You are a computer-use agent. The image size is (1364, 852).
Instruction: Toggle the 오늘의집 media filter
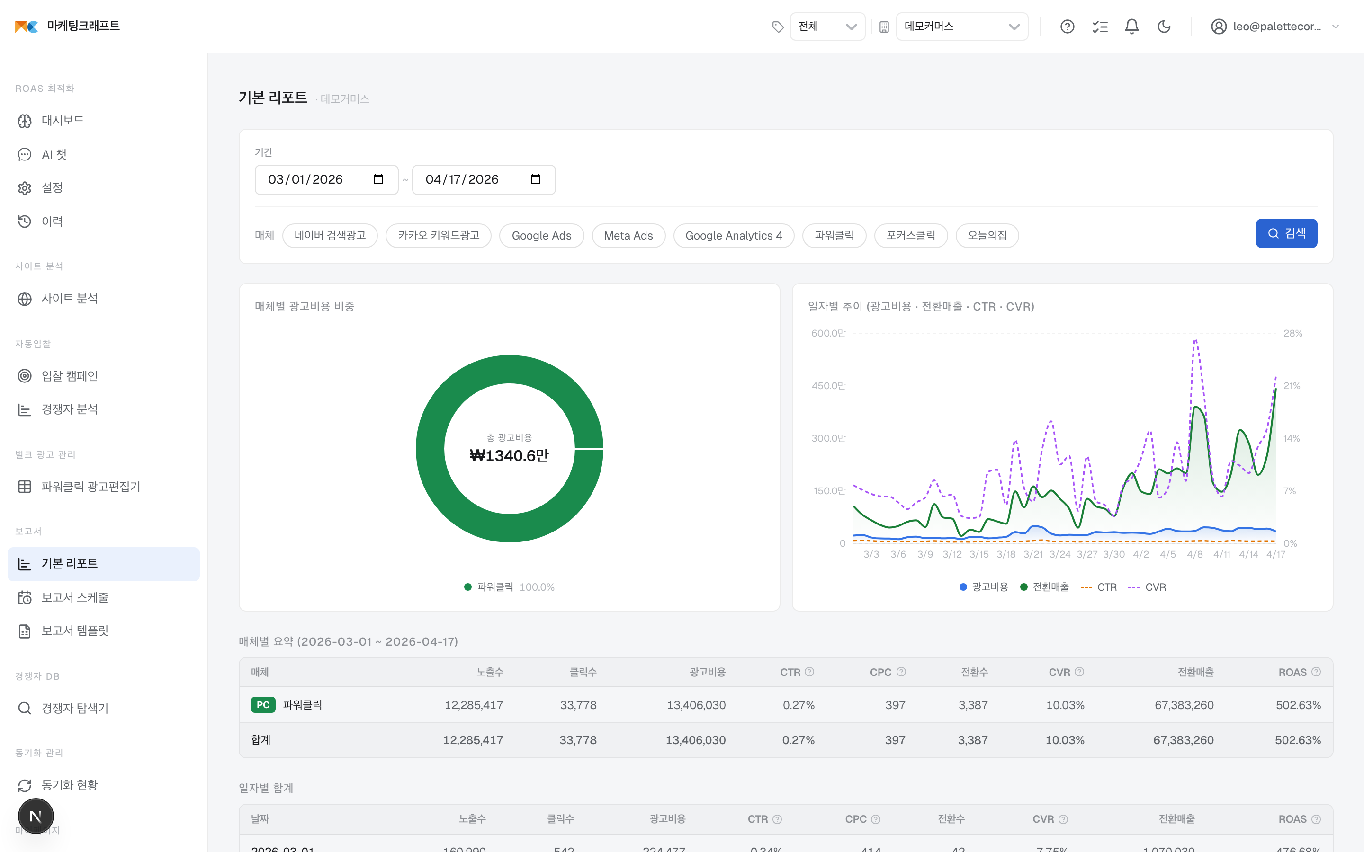point(987,236)
